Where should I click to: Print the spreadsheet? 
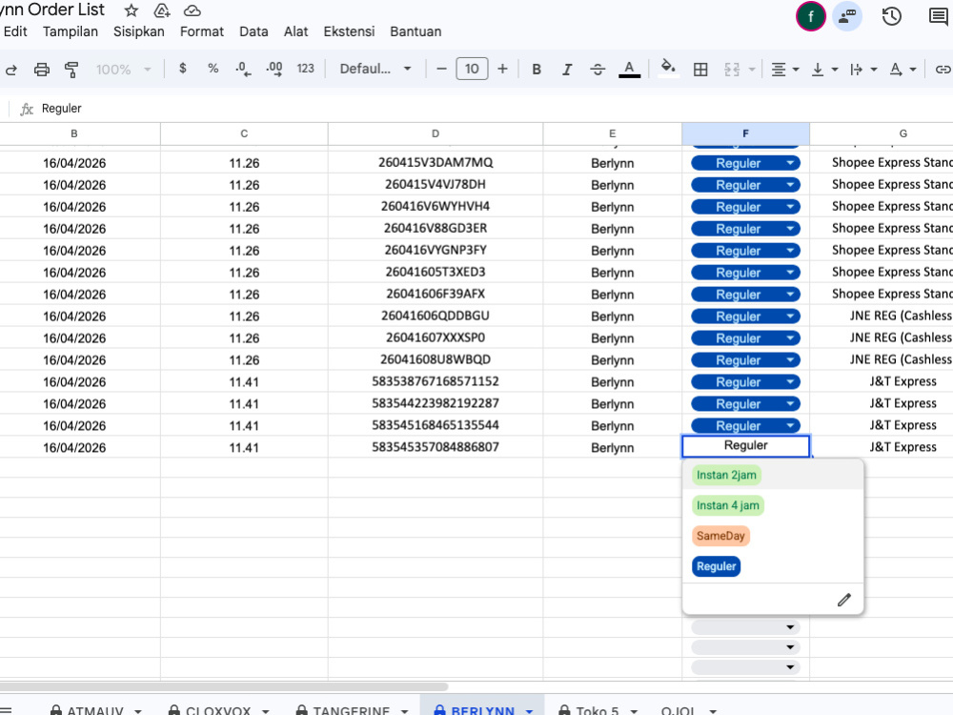(x=41, y=70)
